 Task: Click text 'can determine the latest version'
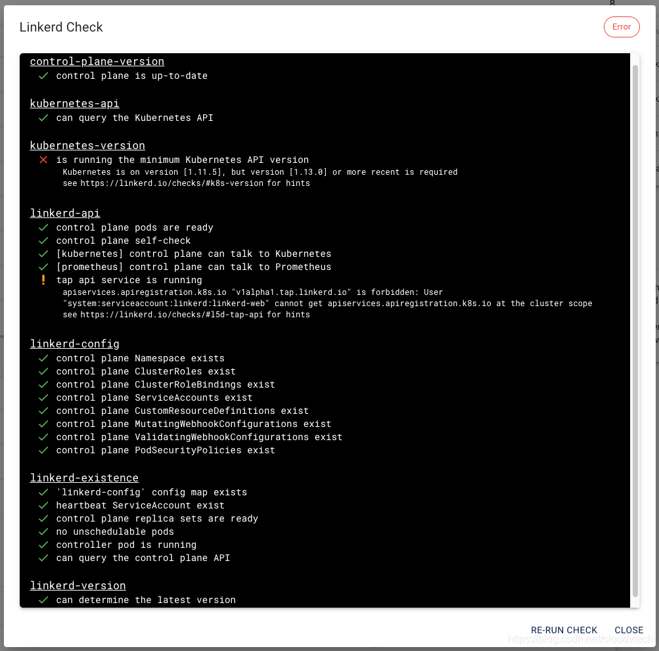tap(146, 600)
